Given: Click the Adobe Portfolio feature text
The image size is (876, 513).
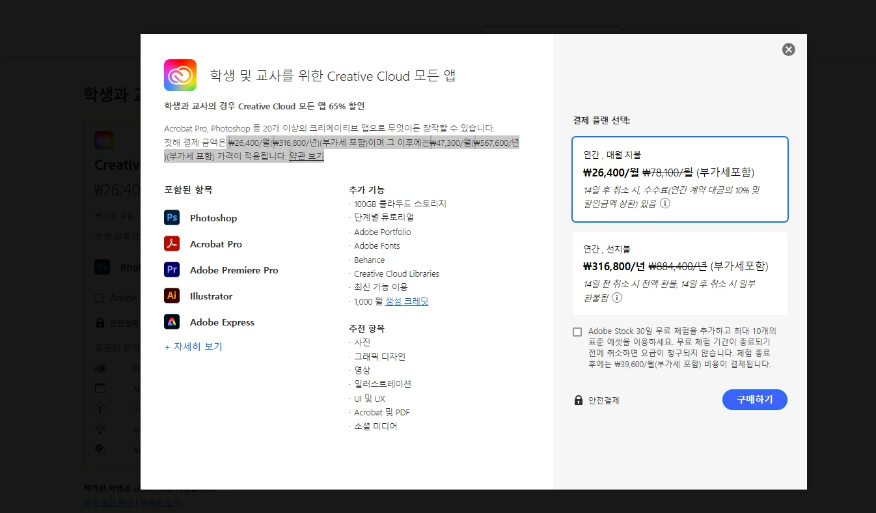Looking at the screenshot, I should [x=383, y=232].
